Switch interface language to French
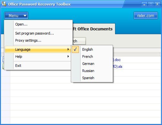Viewport: 162px width, 125px height. (92, 57)
